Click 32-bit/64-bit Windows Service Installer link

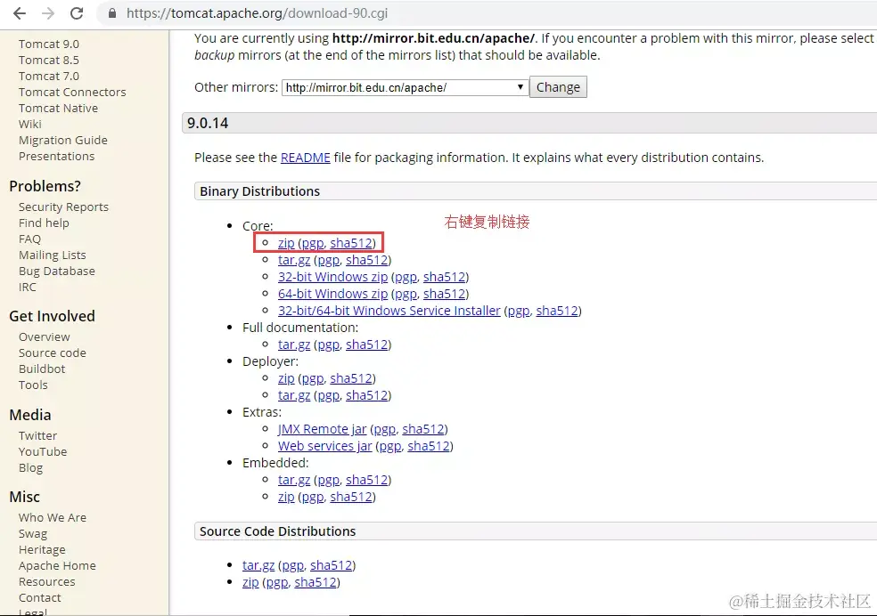click(x=389, y=311)
